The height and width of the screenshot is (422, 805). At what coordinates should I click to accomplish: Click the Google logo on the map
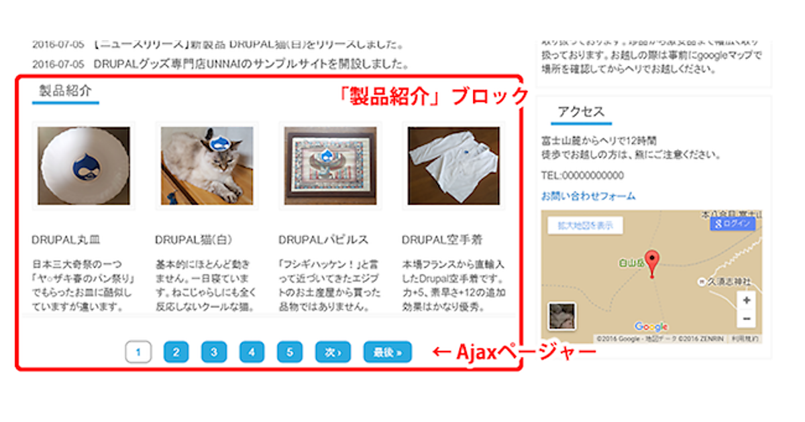tap(651, 326)
